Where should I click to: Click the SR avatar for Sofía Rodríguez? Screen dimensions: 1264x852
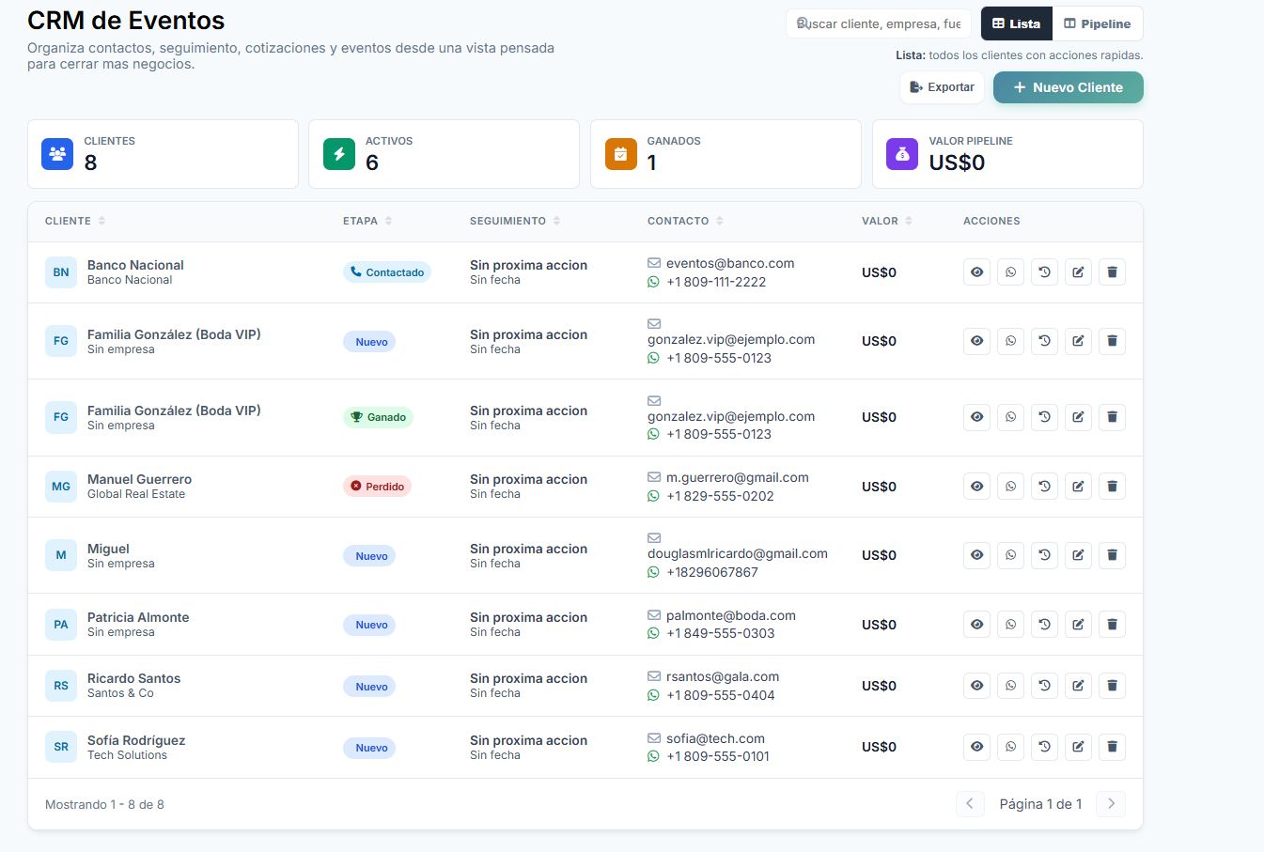point(61,747)
